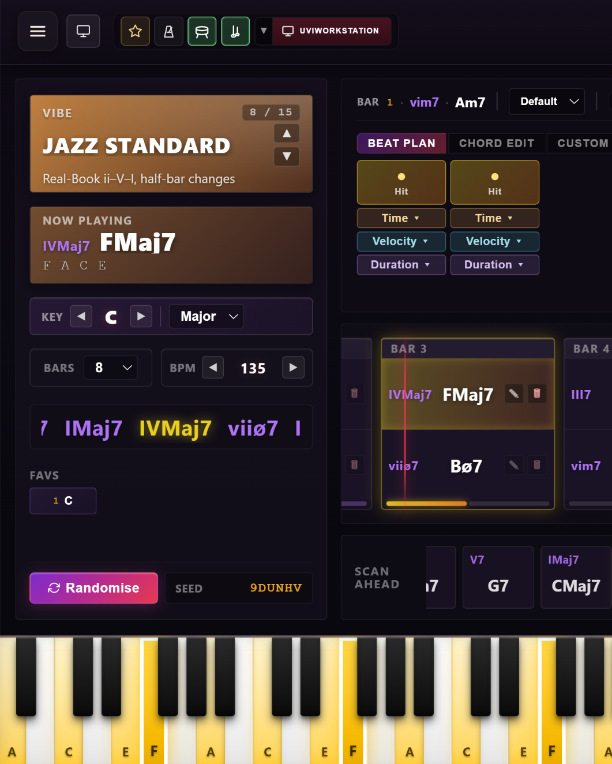612x764 pixels.
Task: Click the Am7 chord name in bar header
Action: pos(470,103)
